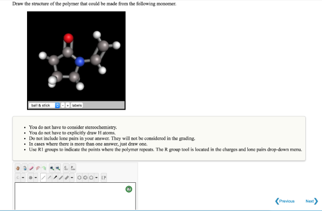Open the atom element dropdown arrow
The image size is (322, 211).
[23, 178]
